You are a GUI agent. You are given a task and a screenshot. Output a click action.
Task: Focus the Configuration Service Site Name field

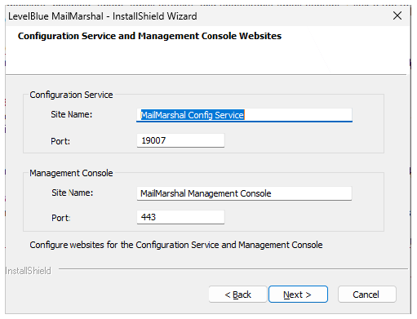click(x=244, y=115)
